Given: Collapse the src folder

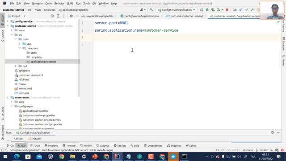Looking at the screenshot, I should (12, 35).
